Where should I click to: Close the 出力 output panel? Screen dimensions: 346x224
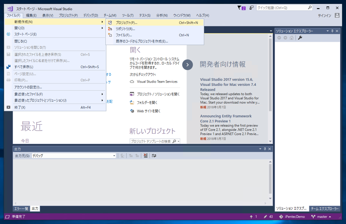click(270, 149)
